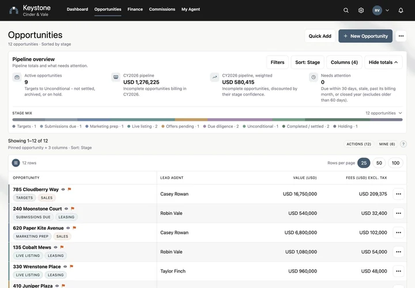Toggle watch eye on 620 Paper Kite Avenue
This screenshot has height=288, width=415.
pyautogui.click(x=68, y=228)
